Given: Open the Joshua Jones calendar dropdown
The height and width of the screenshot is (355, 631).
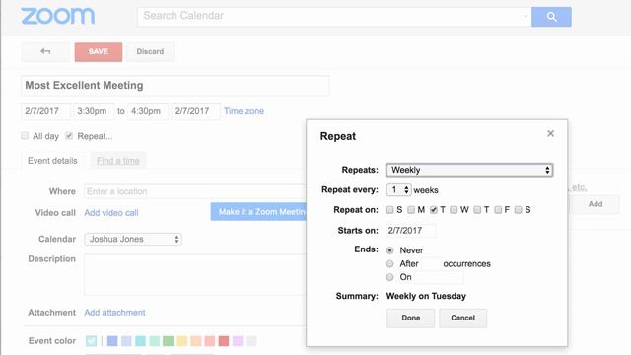Looking at the screenshot, I should point(133,239).
